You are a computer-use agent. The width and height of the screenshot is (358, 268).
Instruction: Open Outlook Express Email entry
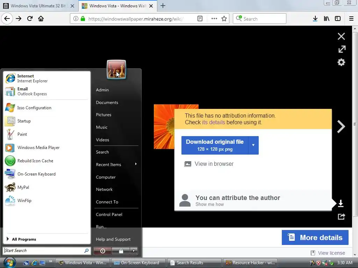(x=47, y=91)
